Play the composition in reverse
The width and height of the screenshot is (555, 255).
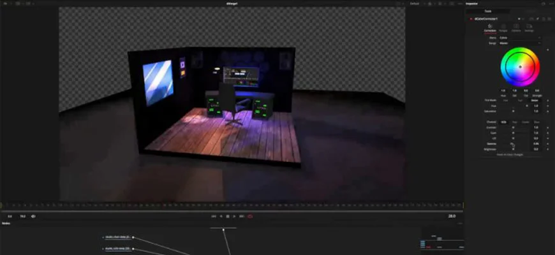[221, 216]
